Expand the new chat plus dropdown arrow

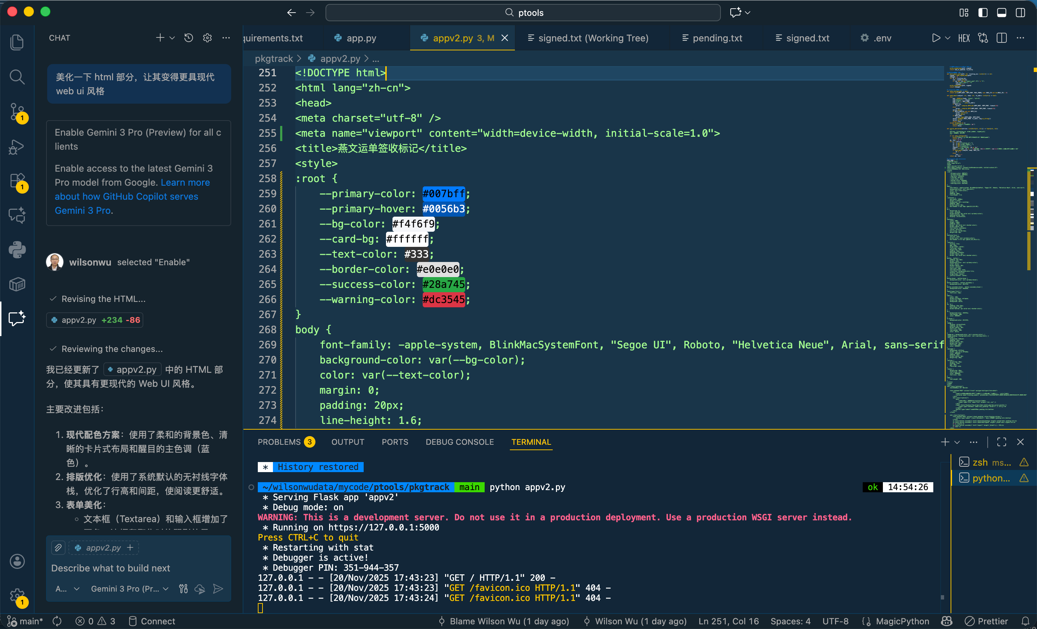172,38
